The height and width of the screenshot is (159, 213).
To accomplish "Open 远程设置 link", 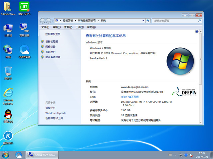I will pos(50,47).
